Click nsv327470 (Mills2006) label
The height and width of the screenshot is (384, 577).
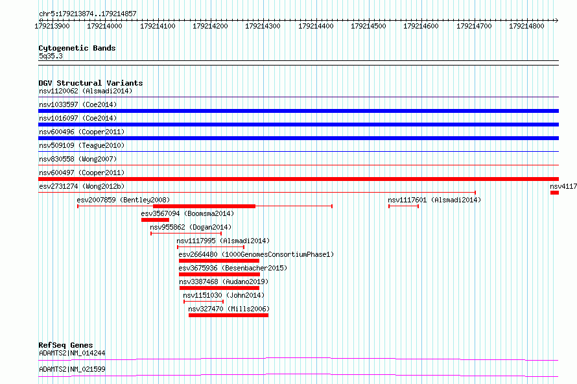point(229,309)
